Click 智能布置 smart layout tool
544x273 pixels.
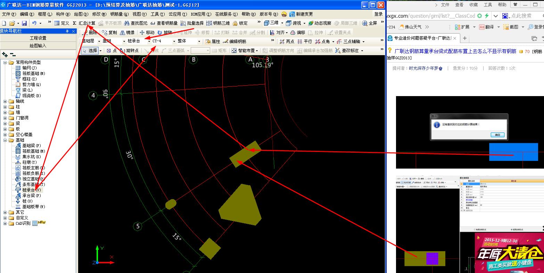(245, 50)
